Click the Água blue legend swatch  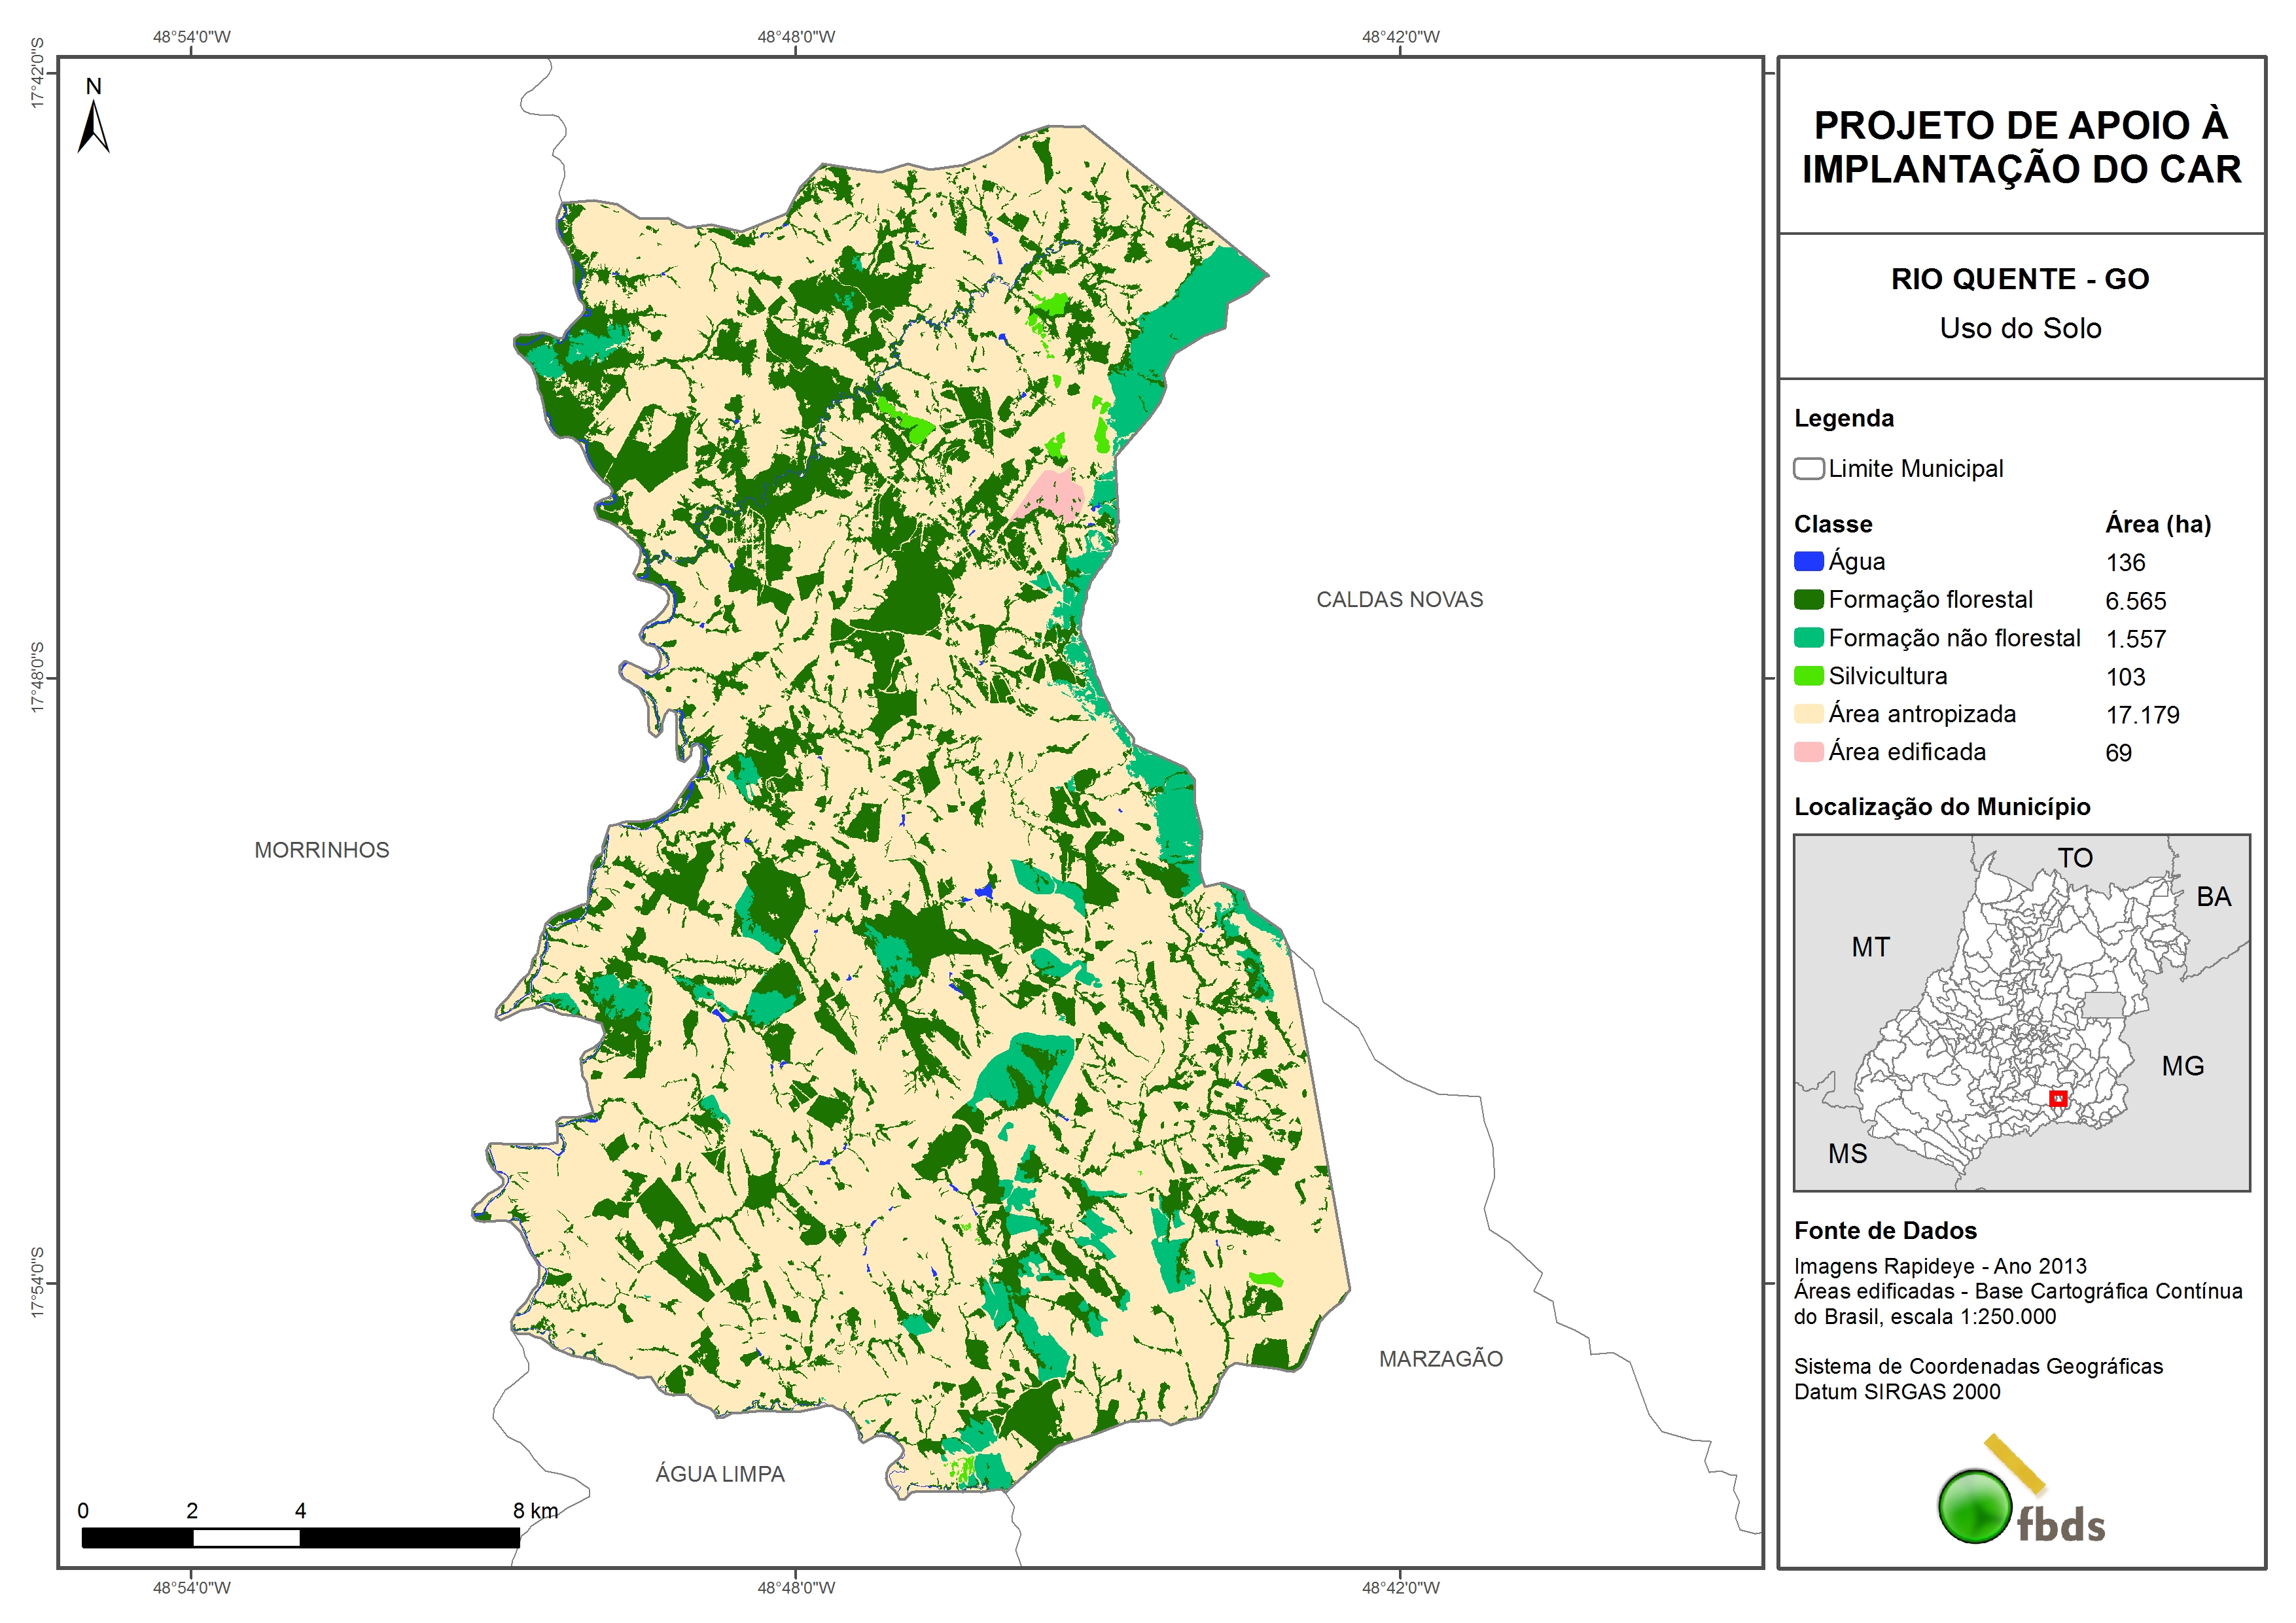coord(1808,561)
